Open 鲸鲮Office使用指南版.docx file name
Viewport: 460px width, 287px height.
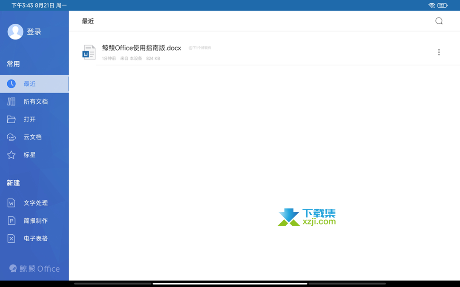coord(141,48)
